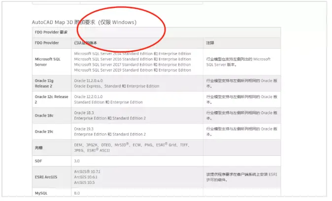
Task: Select the 'ArcGIS 10.6.1' version text
Action: (86, 177)
